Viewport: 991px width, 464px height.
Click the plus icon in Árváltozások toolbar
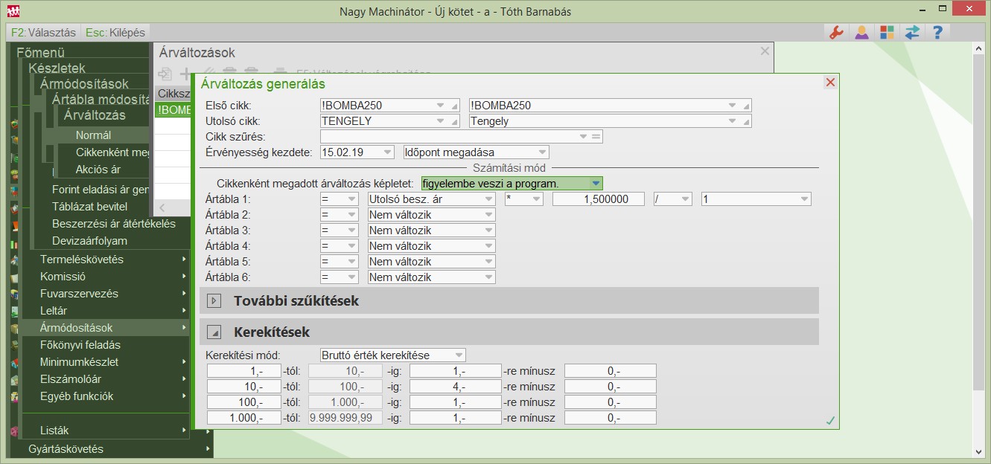click(x=185, y=74)
